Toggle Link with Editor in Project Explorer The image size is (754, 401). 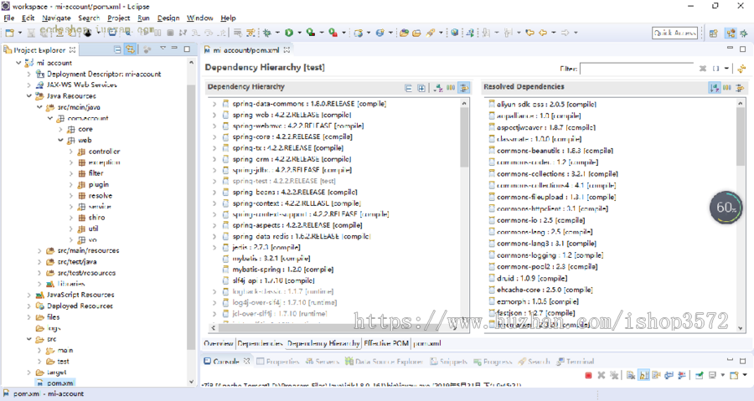[131, 50]
